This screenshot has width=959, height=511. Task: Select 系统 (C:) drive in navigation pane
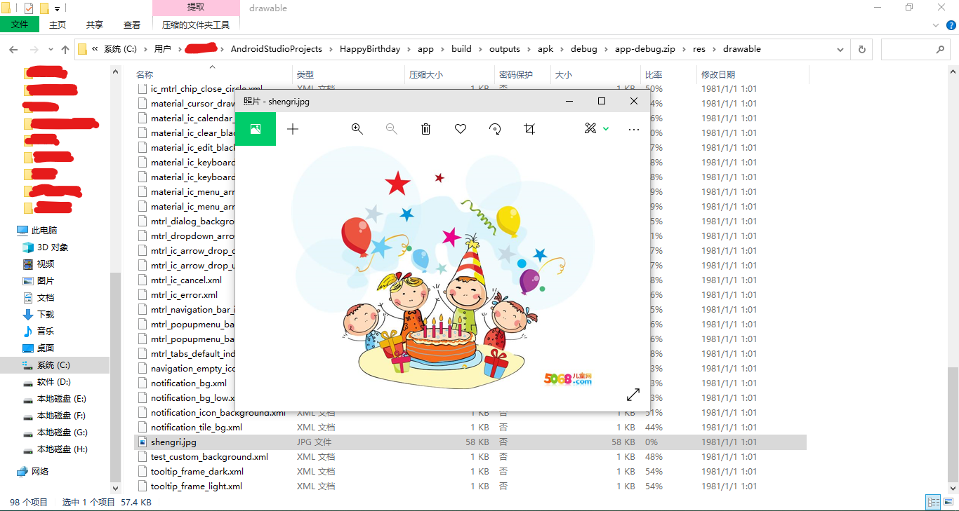54,365
